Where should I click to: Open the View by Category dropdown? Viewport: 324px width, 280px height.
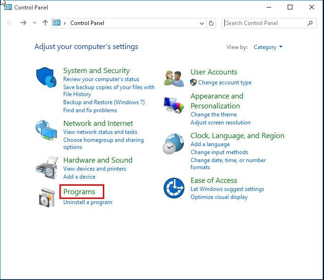268,47
